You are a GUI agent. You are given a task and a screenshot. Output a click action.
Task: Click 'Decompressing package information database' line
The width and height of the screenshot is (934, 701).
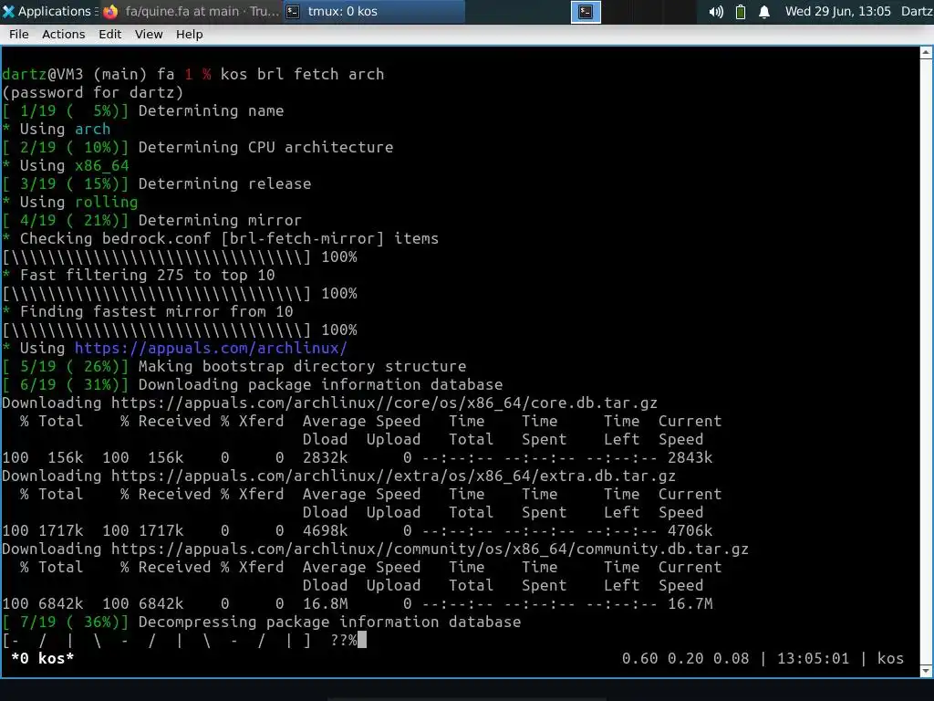click(262, 622)
